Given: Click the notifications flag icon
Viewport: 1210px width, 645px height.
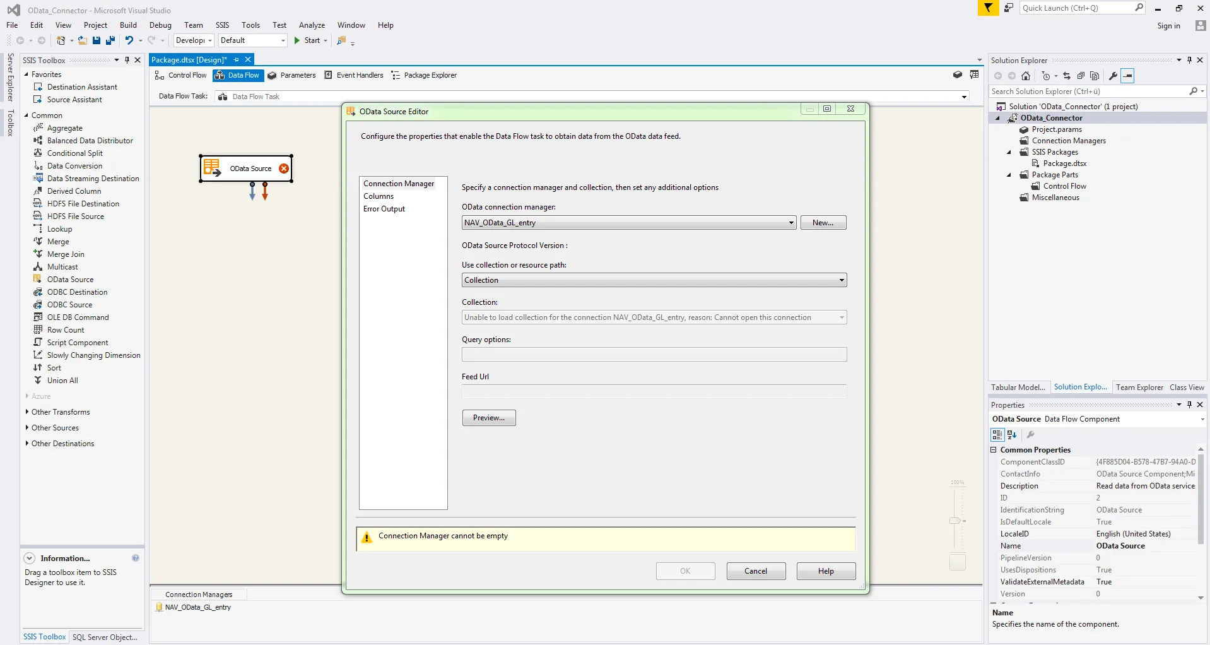Looking at the screenshot, I should pyautogui.click(x=988, y=8).
